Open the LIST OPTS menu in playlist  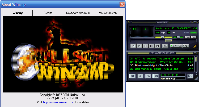click(190, 76)
